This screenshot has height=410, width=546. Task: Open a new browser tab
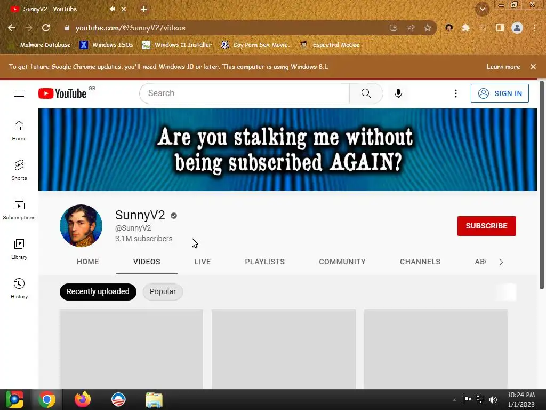tap(144, 9)
